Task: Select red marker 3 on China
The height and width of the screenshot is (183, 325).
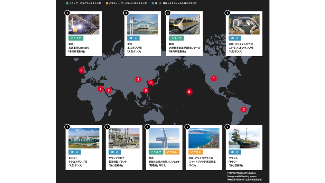Action: [138, 79]
